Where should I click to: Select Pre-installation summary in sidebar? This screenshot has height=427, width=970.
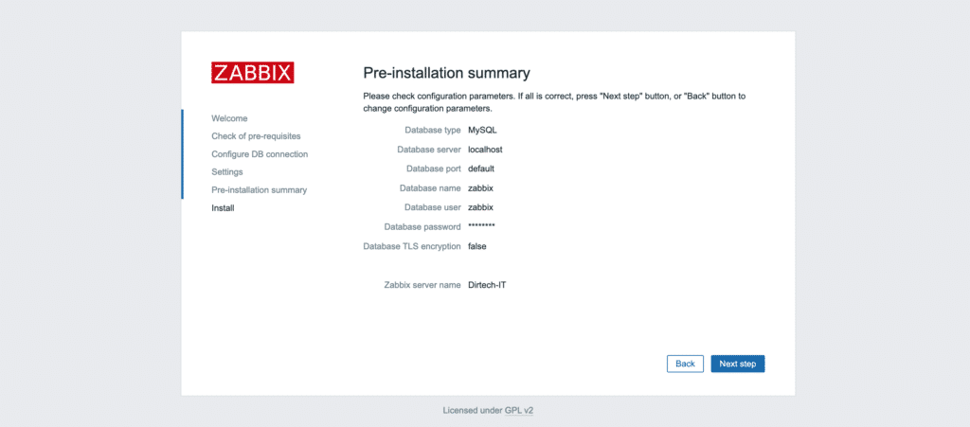coord(260,189)
